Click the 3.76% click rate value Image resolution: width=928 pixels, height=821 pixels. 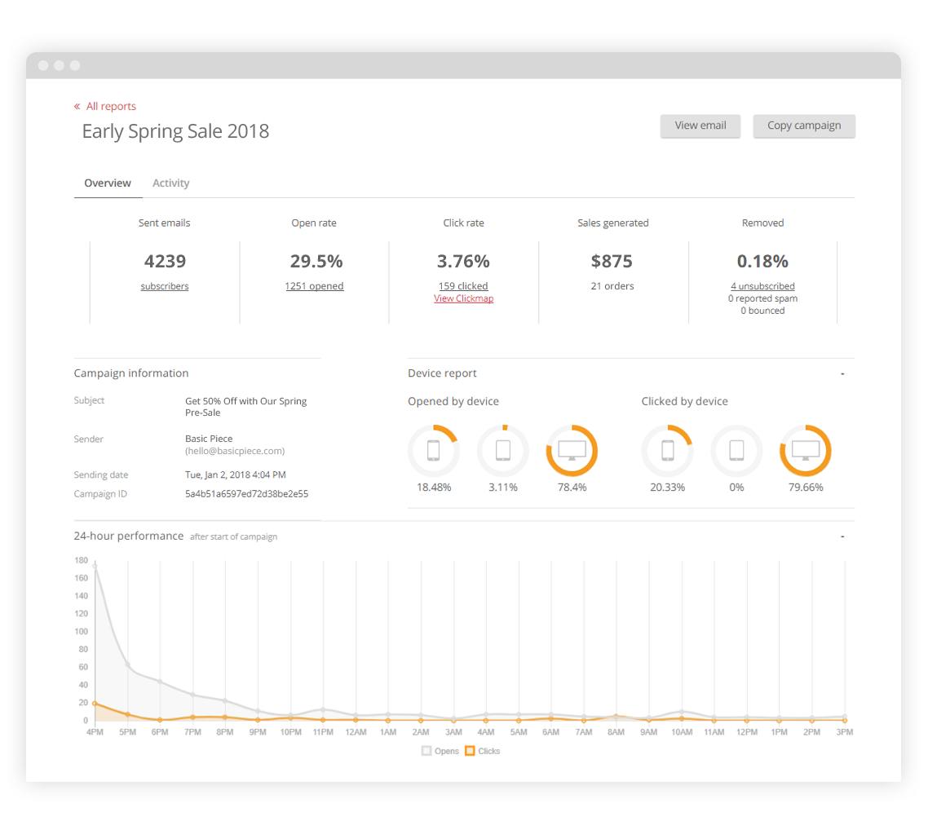point(463,262)
